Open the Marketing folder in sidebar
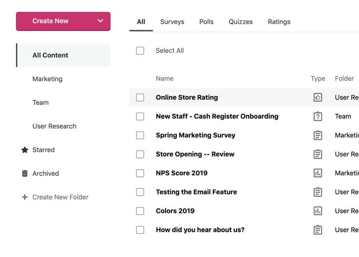 [47, 79]
